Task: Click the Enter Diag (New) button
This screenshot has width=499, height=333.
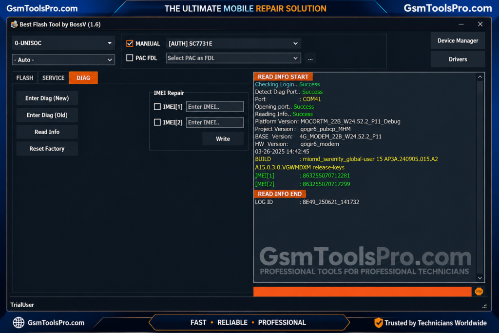Action: [x=47, y=98]
